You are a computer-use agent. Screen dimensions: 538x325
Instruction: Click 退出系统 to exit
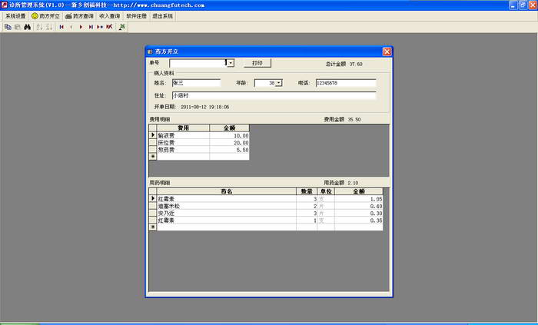[x=164, y=15]
